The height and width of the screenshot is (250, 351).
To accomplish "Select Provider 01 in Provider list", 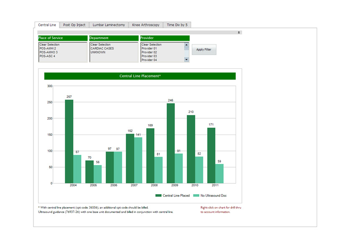I will pos(149,48).
